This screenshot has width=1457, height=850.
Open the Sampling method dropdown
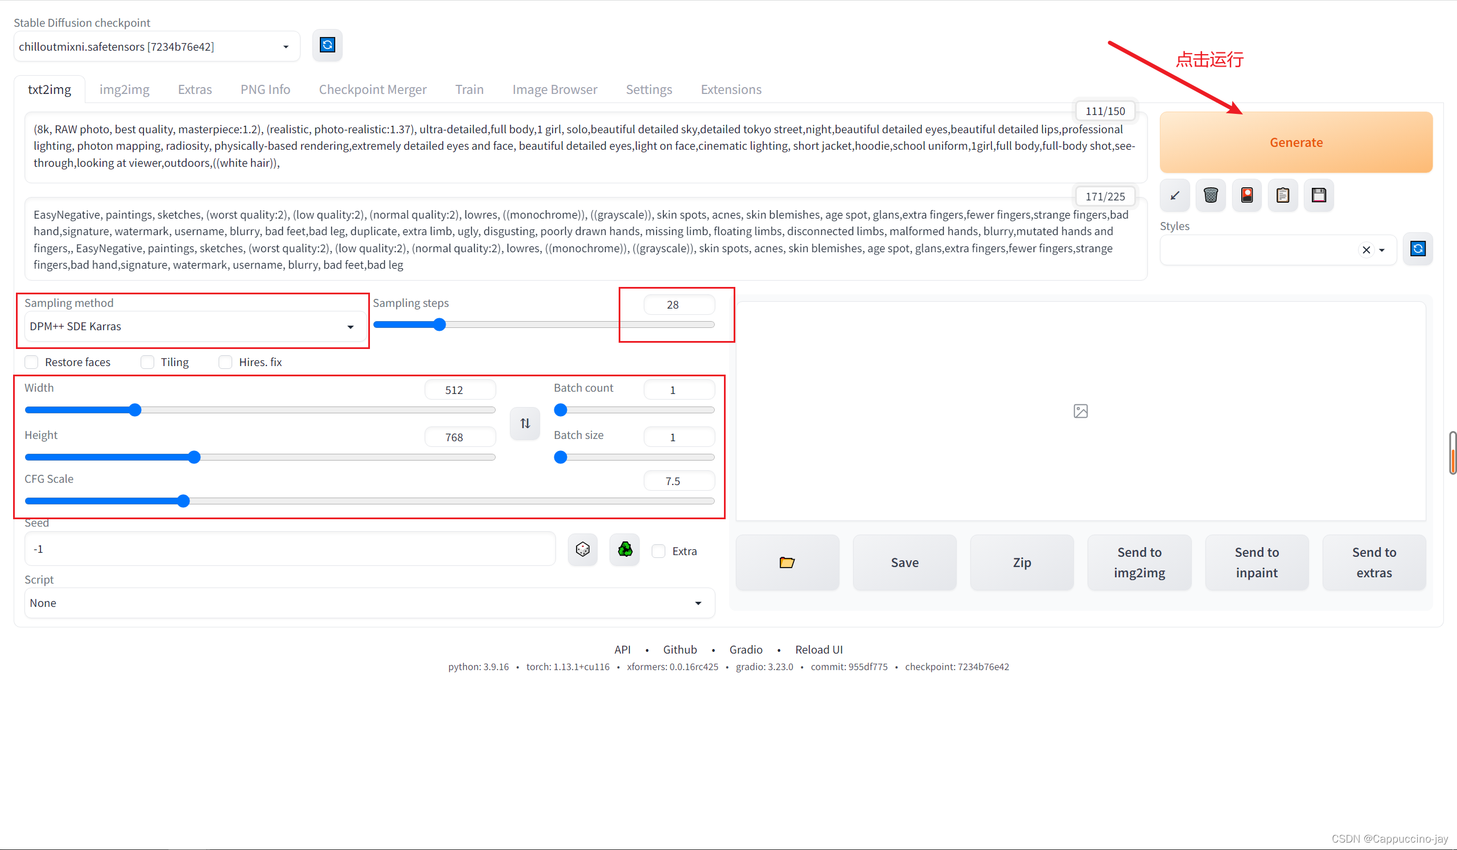(x=195, y=327)
